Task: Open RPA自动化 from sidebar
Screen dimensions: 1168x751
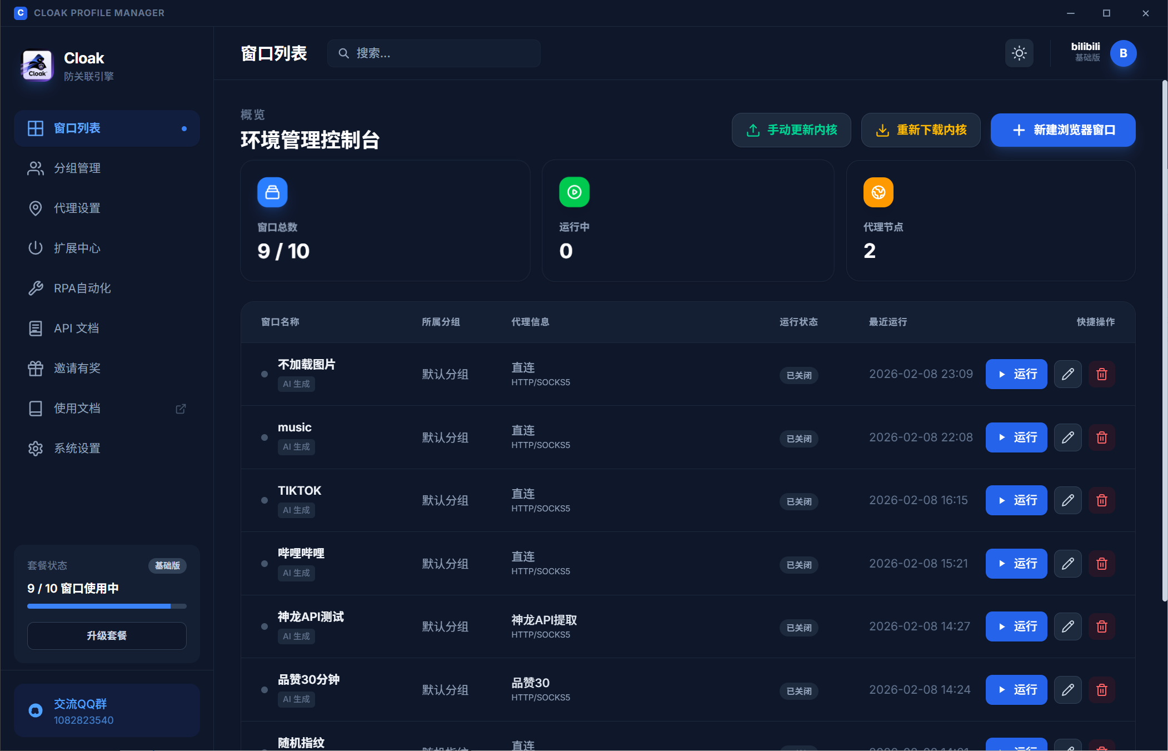Action: click(x=82, y=289)
